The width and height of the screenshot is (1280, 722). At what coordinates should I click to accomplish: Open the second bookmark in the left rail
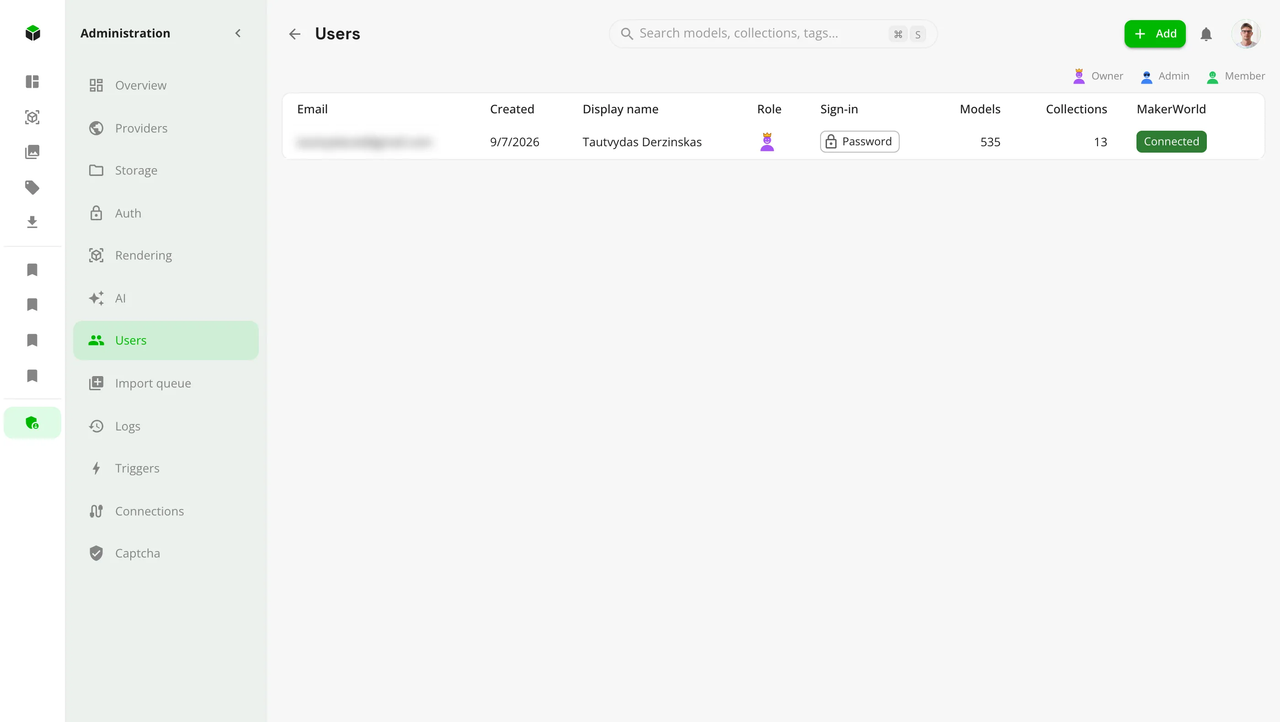click(32, 304)
